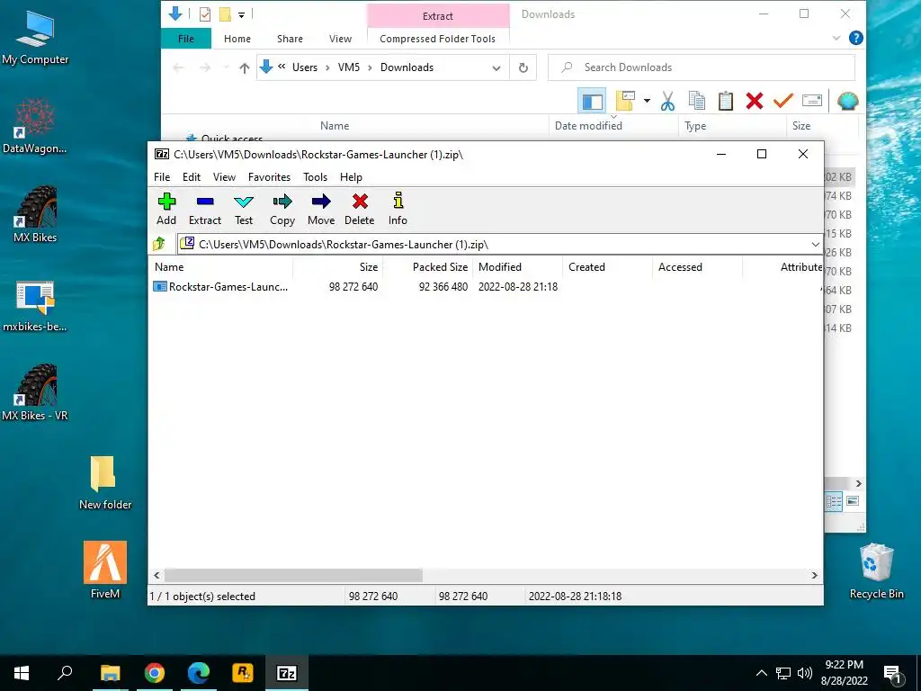Open the Help menu in 7-Zip
This screenshot has height=691, width=921.
click(352, 177)
